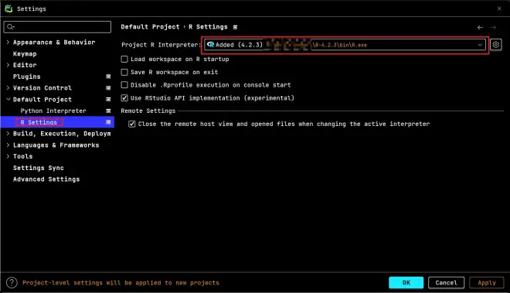Screen dimensions: 510x293
Task: Click the help question mark icon
Action: pos(12,283)
